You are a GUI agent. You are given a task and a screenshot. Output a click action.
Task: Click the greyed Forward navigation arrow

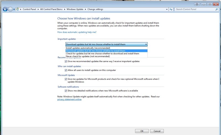[10, 9]
